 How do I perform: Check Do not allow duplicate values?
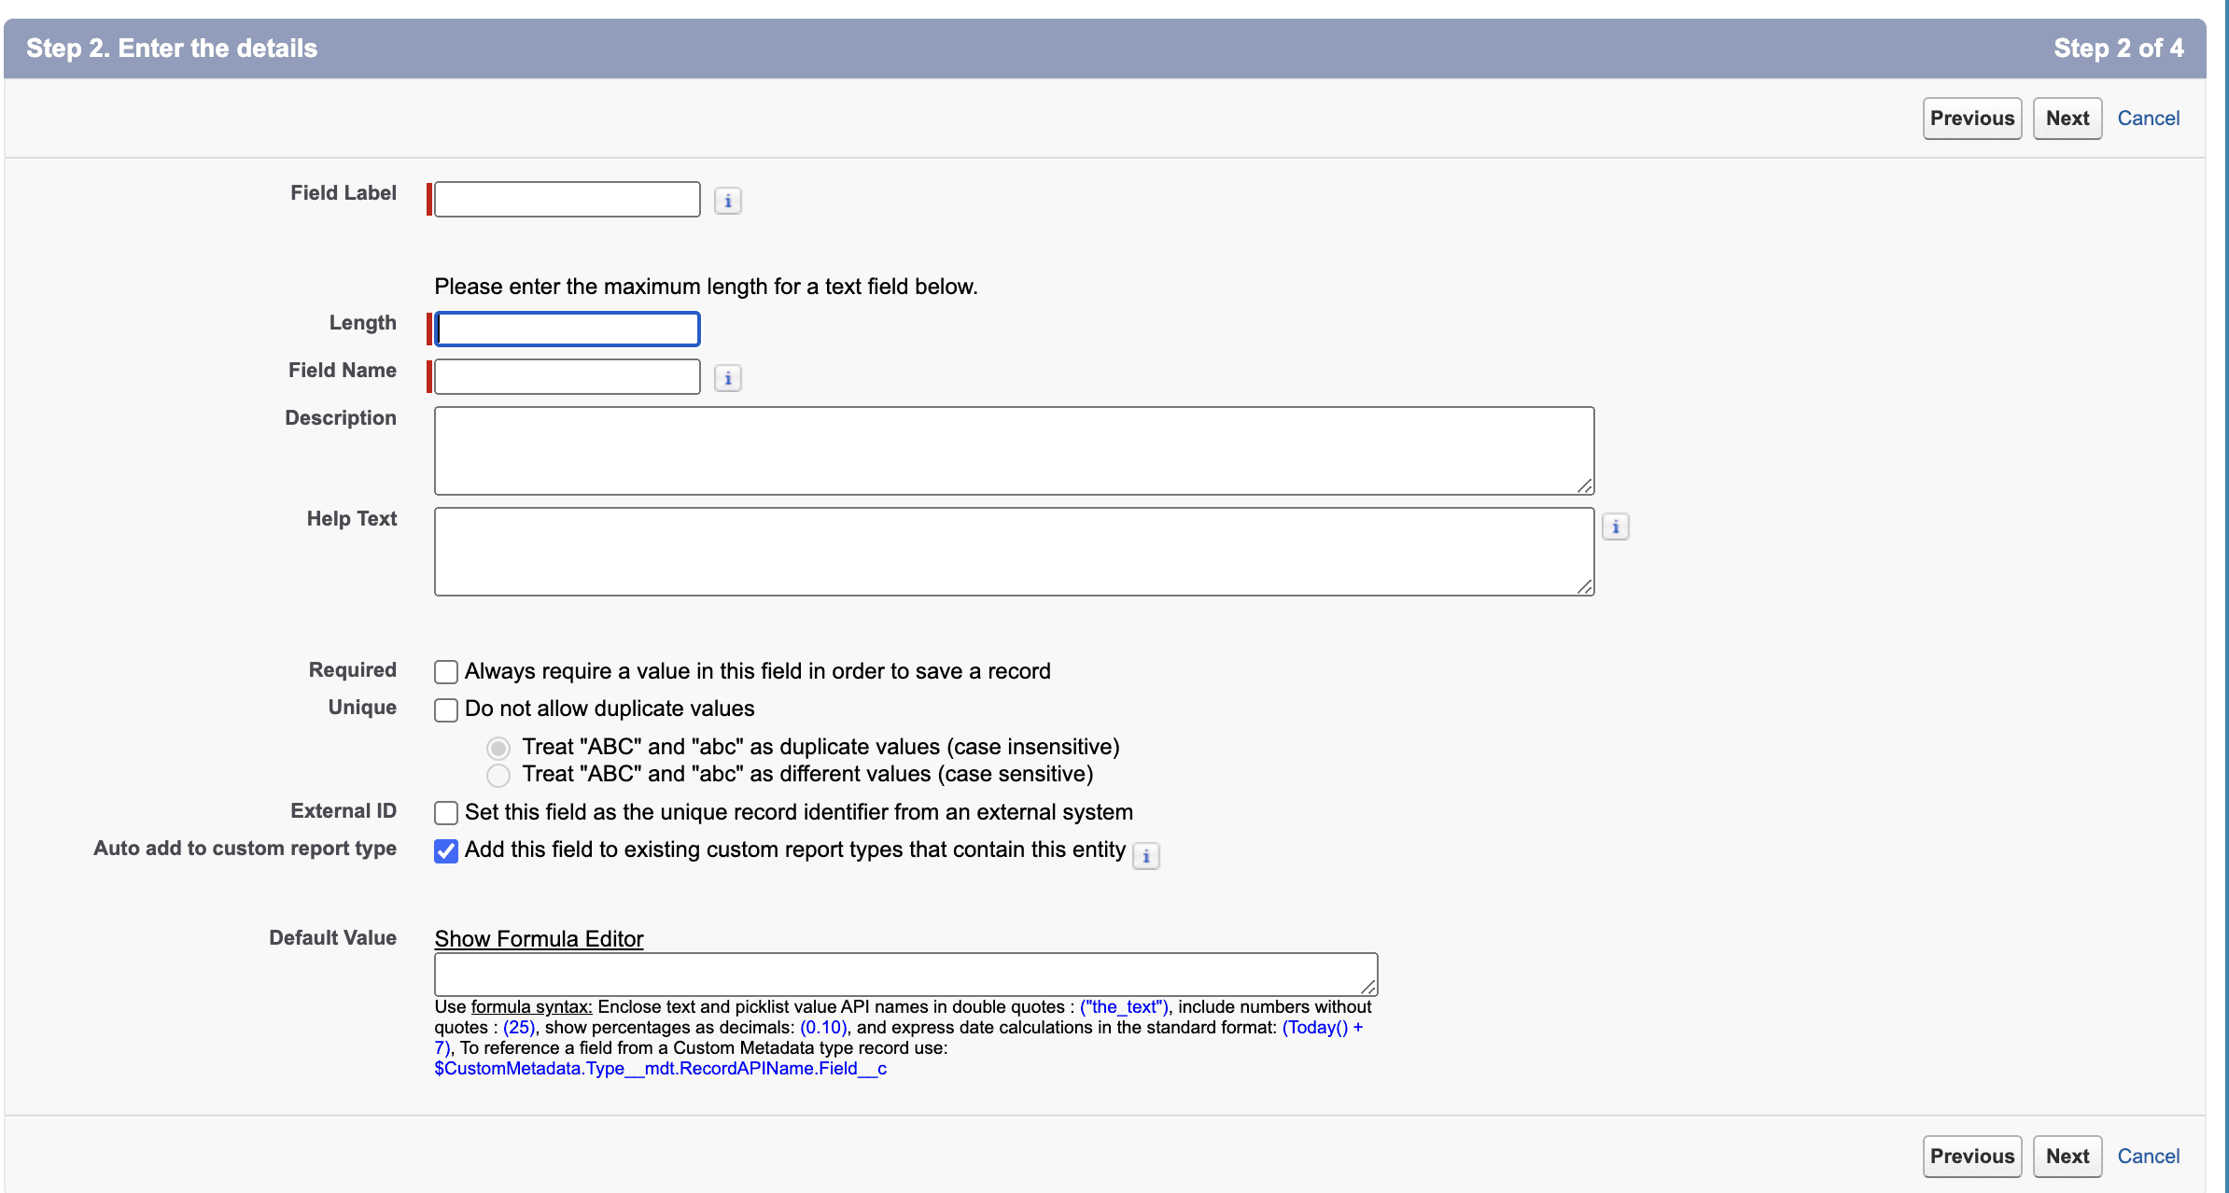(x=446, y=709)
